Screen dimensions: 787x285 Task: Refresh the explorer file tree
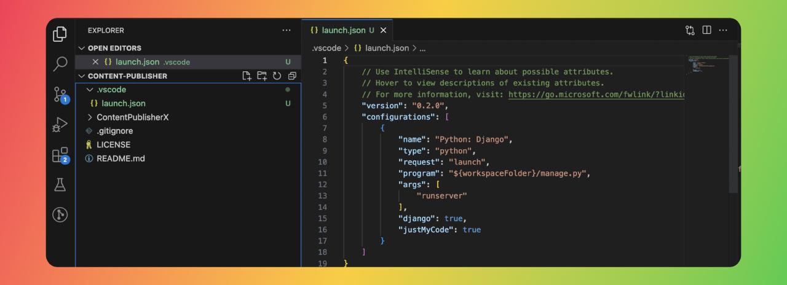tap(277, 76)
